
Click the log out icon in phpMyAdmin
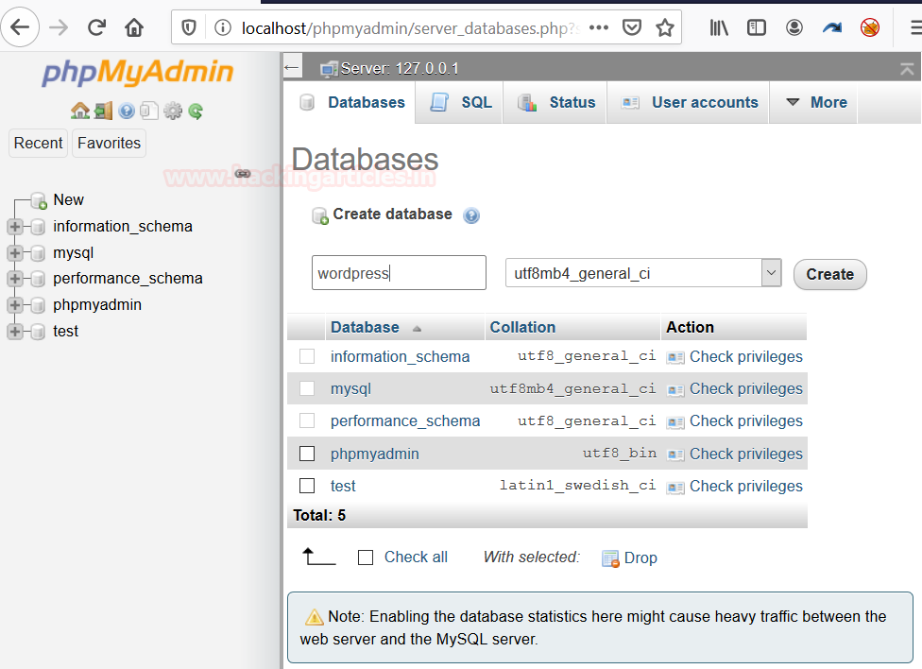click(103, 111)
